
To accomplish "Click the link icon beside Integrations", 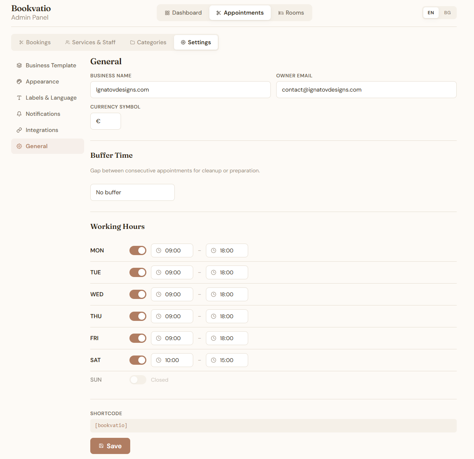I will (x=19, y=130).
